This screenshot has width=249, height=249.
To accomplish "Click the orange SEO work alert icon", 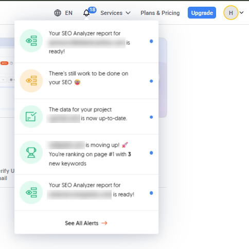I will click(31, 81).
